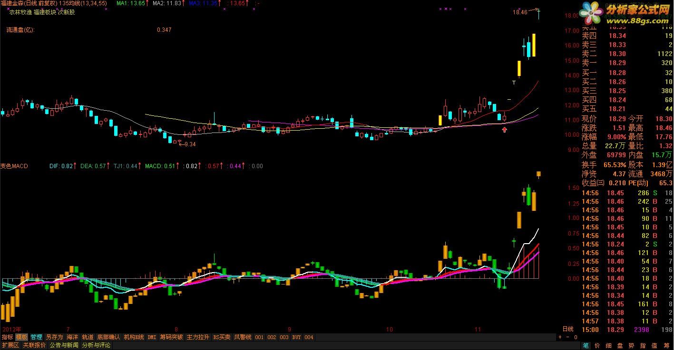674x350 pixels.
Task: Click the 买五 bid row at 18.21
Action: click(627, 109)
